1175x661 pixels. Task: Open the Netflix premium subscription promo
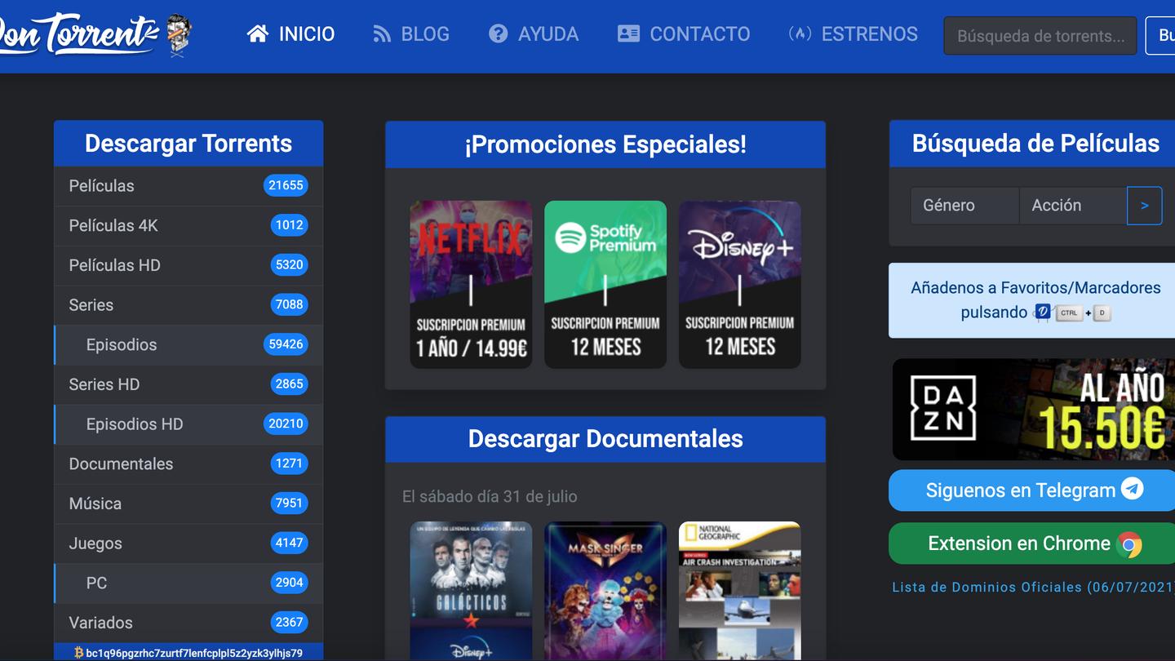click(x=471, y=284)
